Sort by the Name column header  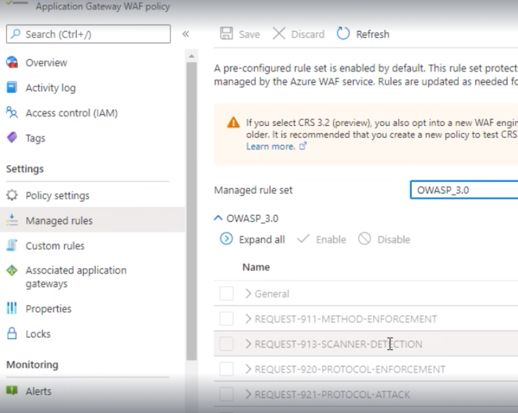point(256,267)
